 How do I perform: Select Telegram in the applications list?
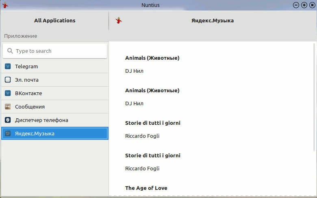(x=55, y=66)
